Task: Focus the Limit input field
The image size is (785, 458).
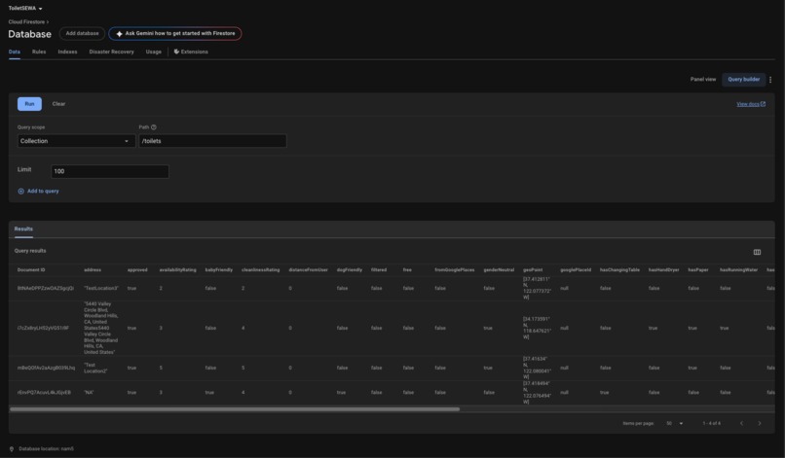Action: [110, 171]
